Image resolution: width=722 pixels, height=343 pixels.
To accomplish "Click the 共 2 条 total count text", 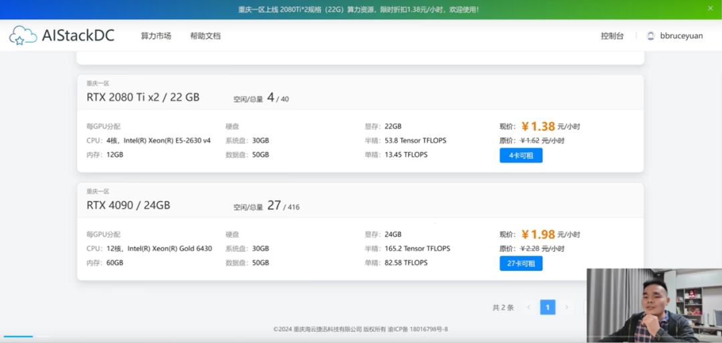I will click(503, 308).
